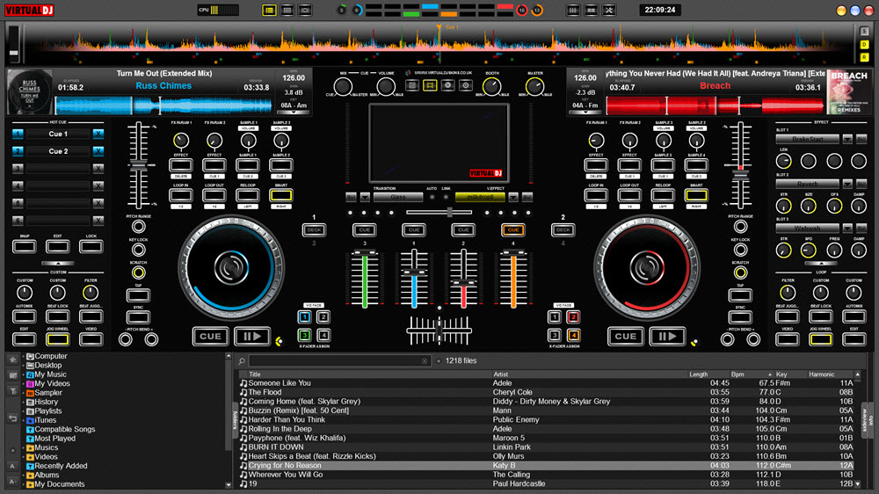Expand the iTunes tree node
This screenshot has width=879, height=494.
coord(24,420)
